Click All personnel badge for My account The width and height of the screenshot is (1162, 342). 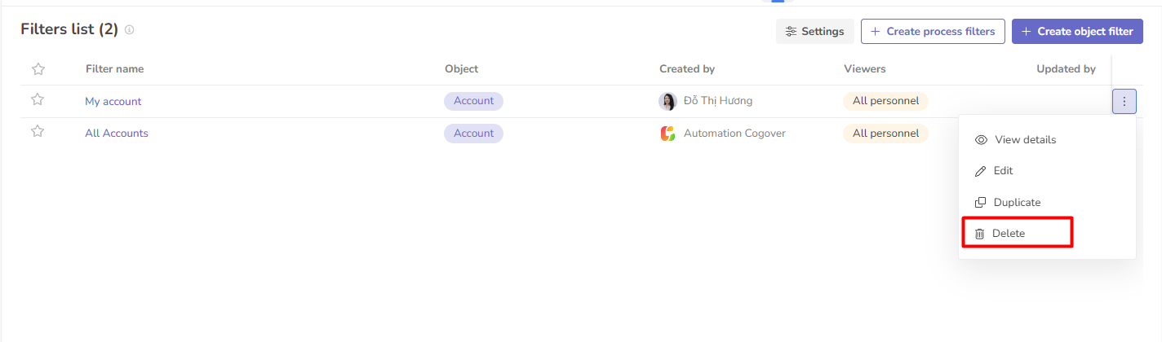click(885, 101)
